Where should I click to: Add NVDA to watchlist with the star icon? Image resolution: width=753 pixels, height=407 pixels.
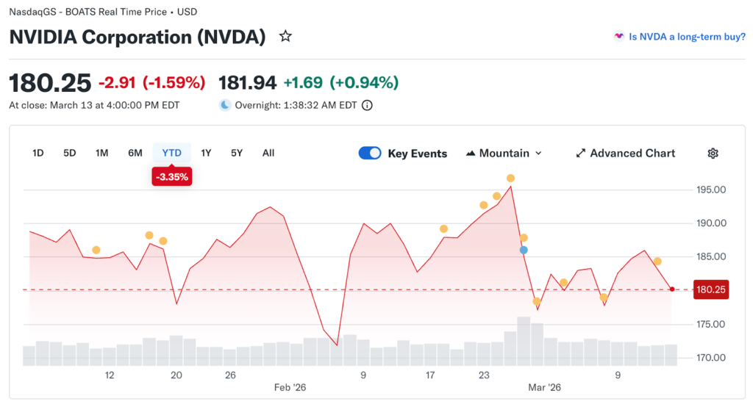(285, 37)
